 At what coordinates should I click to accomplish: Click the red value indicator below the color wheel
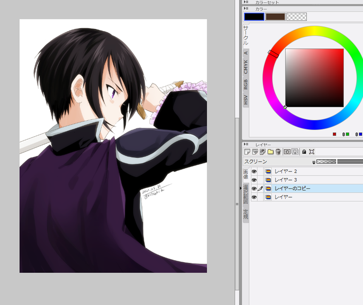pos(334,134)
